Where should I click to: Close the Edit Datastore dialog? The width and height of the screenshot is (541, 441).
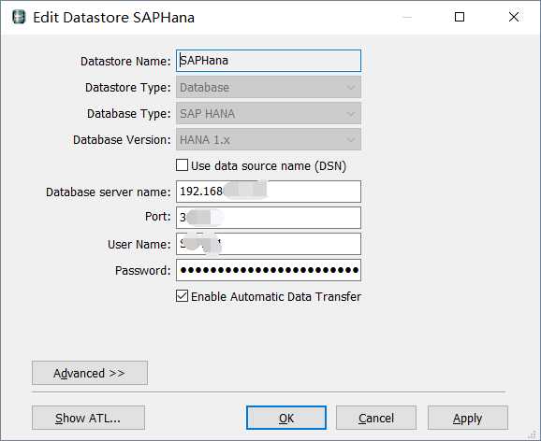click(x=514, y=17)
